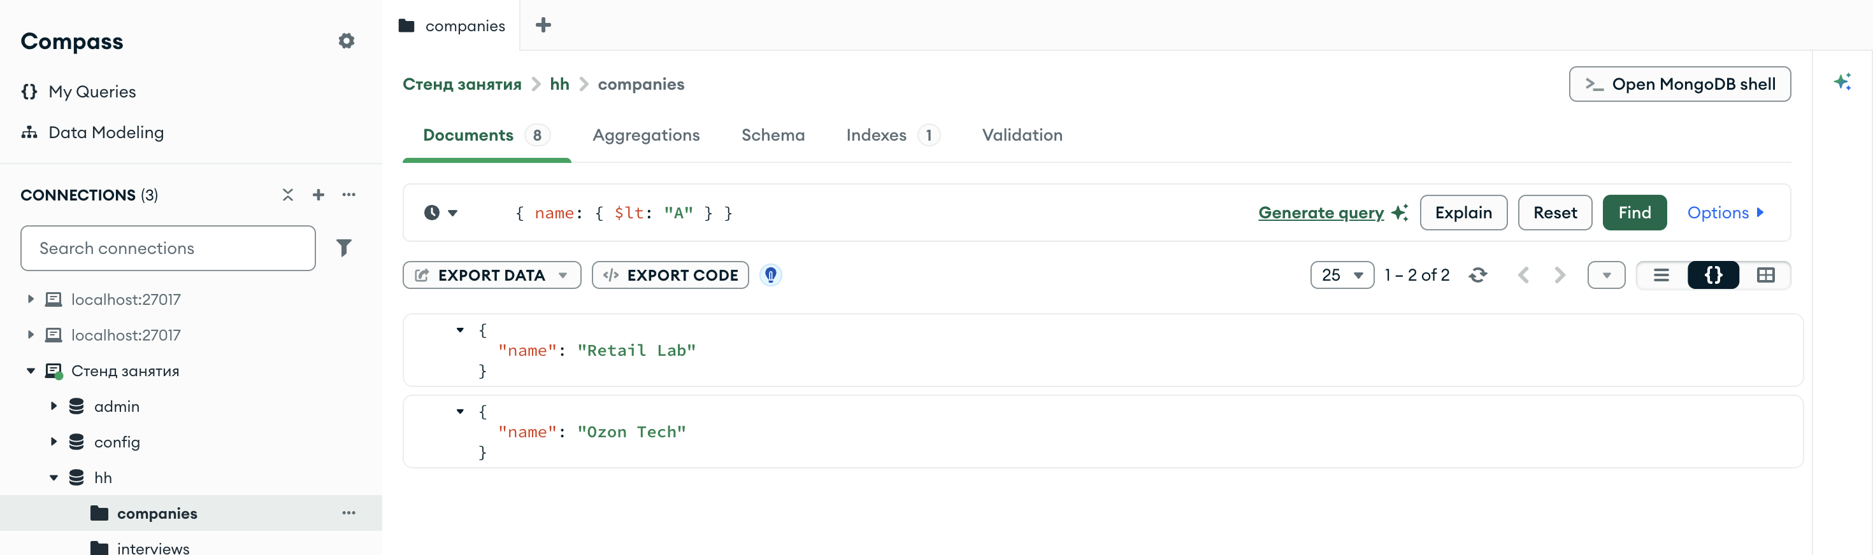Screen dimensions: 1873x555
Task: Expand the admin database
Action: click(x=54, y=406)
